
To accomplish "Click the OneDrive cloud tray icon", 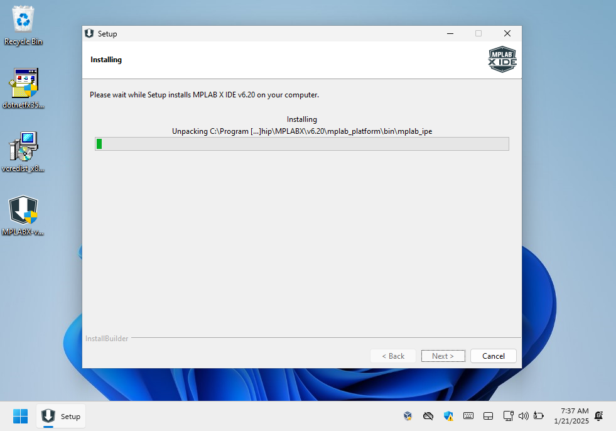I will point(428,416).
